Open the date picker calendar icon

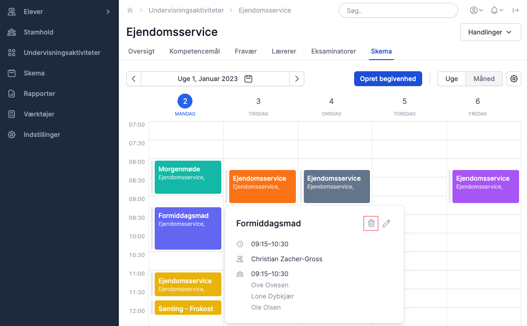point(248,79)
